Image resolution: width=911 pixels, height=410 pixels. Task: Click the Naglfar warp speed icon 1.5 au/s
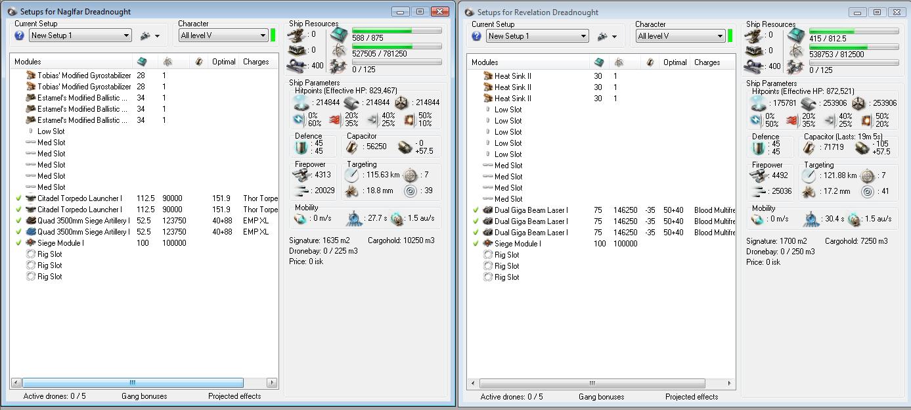[396, 218]
